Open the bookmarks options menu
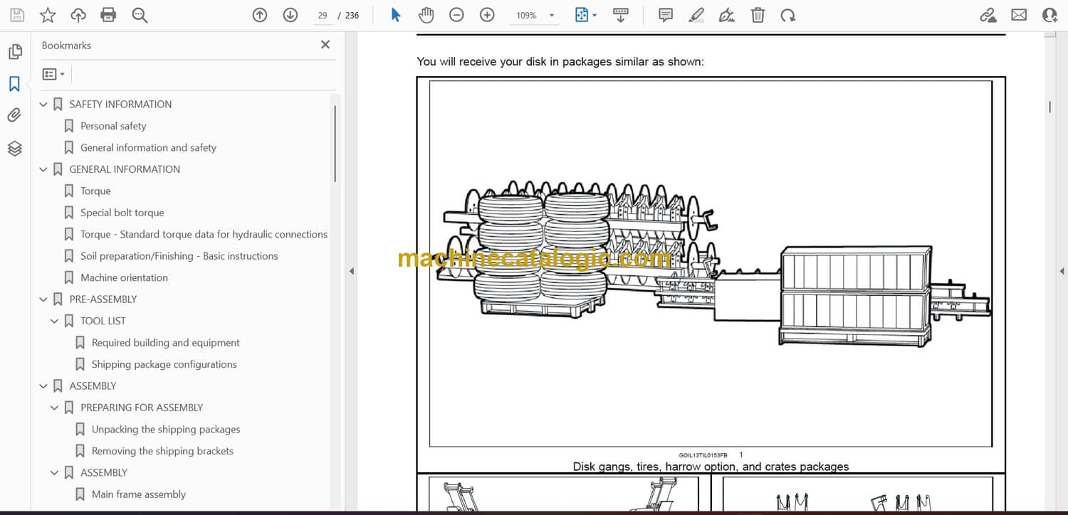The height and width of the screenshot is (515, 1068). pos(53,74)
